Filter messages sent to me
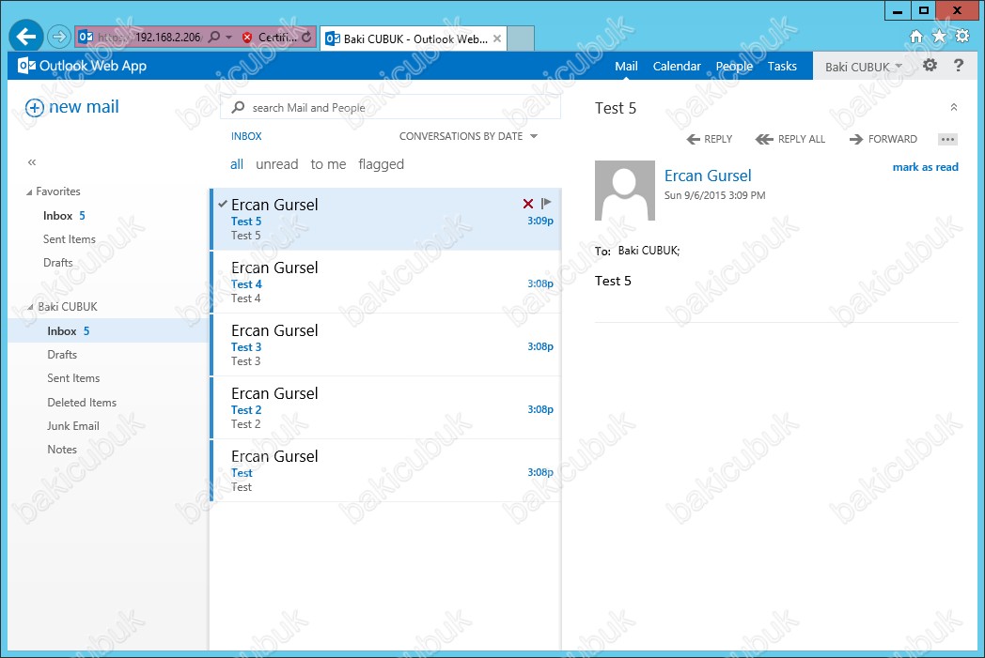Viewport: 985px width, 658px height. (328, 164)
